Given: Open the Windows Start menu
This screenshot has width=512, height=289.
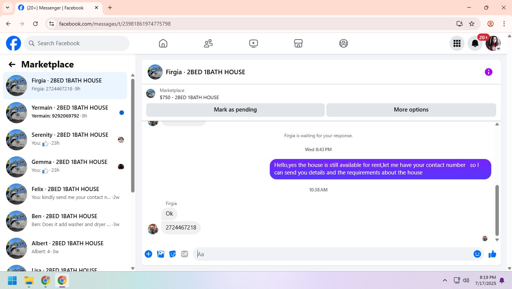Looking at the screenshot, I should 12,280.
